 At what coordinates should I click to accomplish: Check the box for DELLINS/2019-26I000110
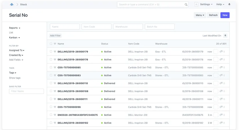(x=51, y=83)
